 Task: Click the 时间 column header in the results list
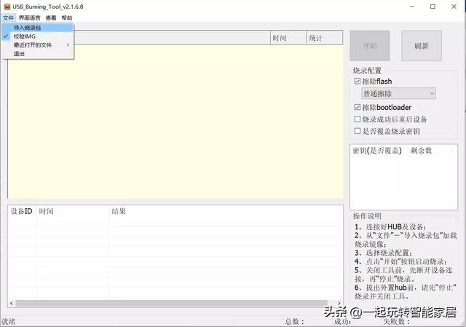[73, 211]
